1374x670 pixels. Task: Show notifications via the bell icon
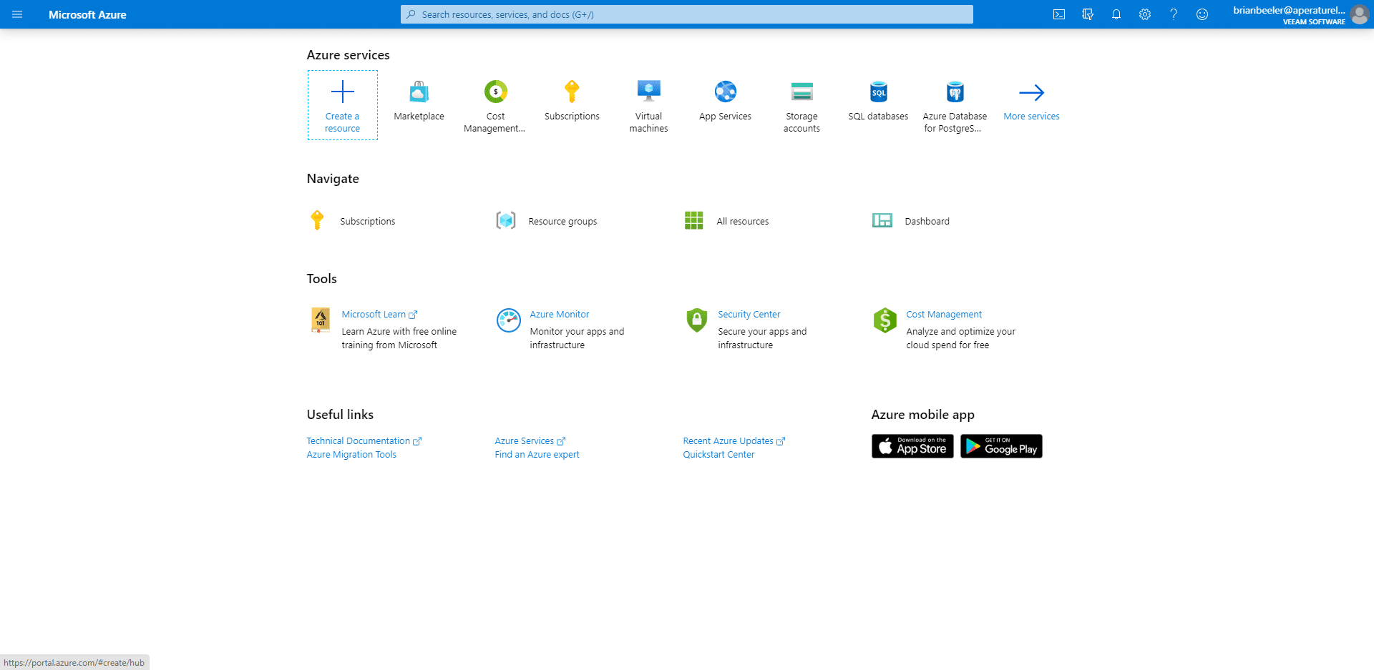point(1116,14)
